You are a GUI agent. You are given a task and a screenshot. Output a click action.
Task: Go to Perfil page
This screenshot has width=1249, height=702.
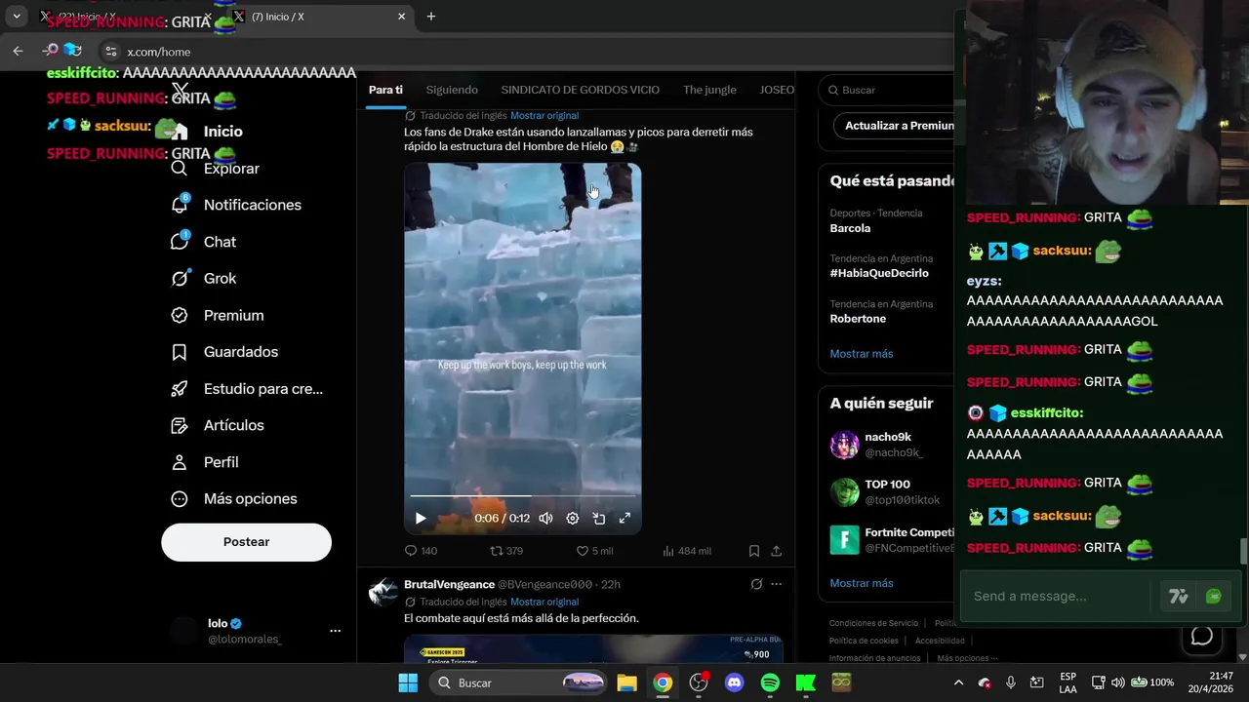click(x=205, y=462)
